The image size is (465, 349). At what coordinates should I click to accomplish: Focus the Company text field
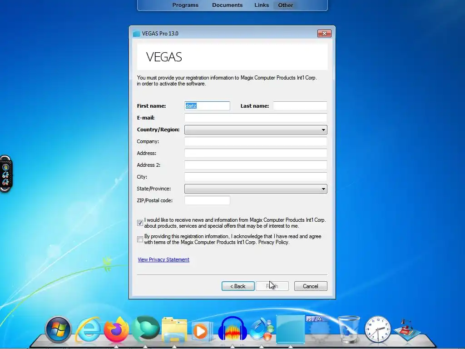pos(256,141)
